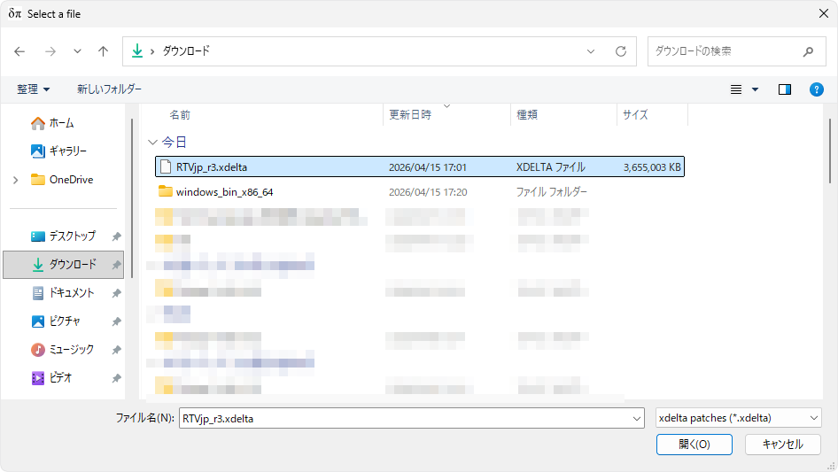Toggle the preview pane icon
The width and height of the screenshot is (838, 472).
tap(784, 89)
